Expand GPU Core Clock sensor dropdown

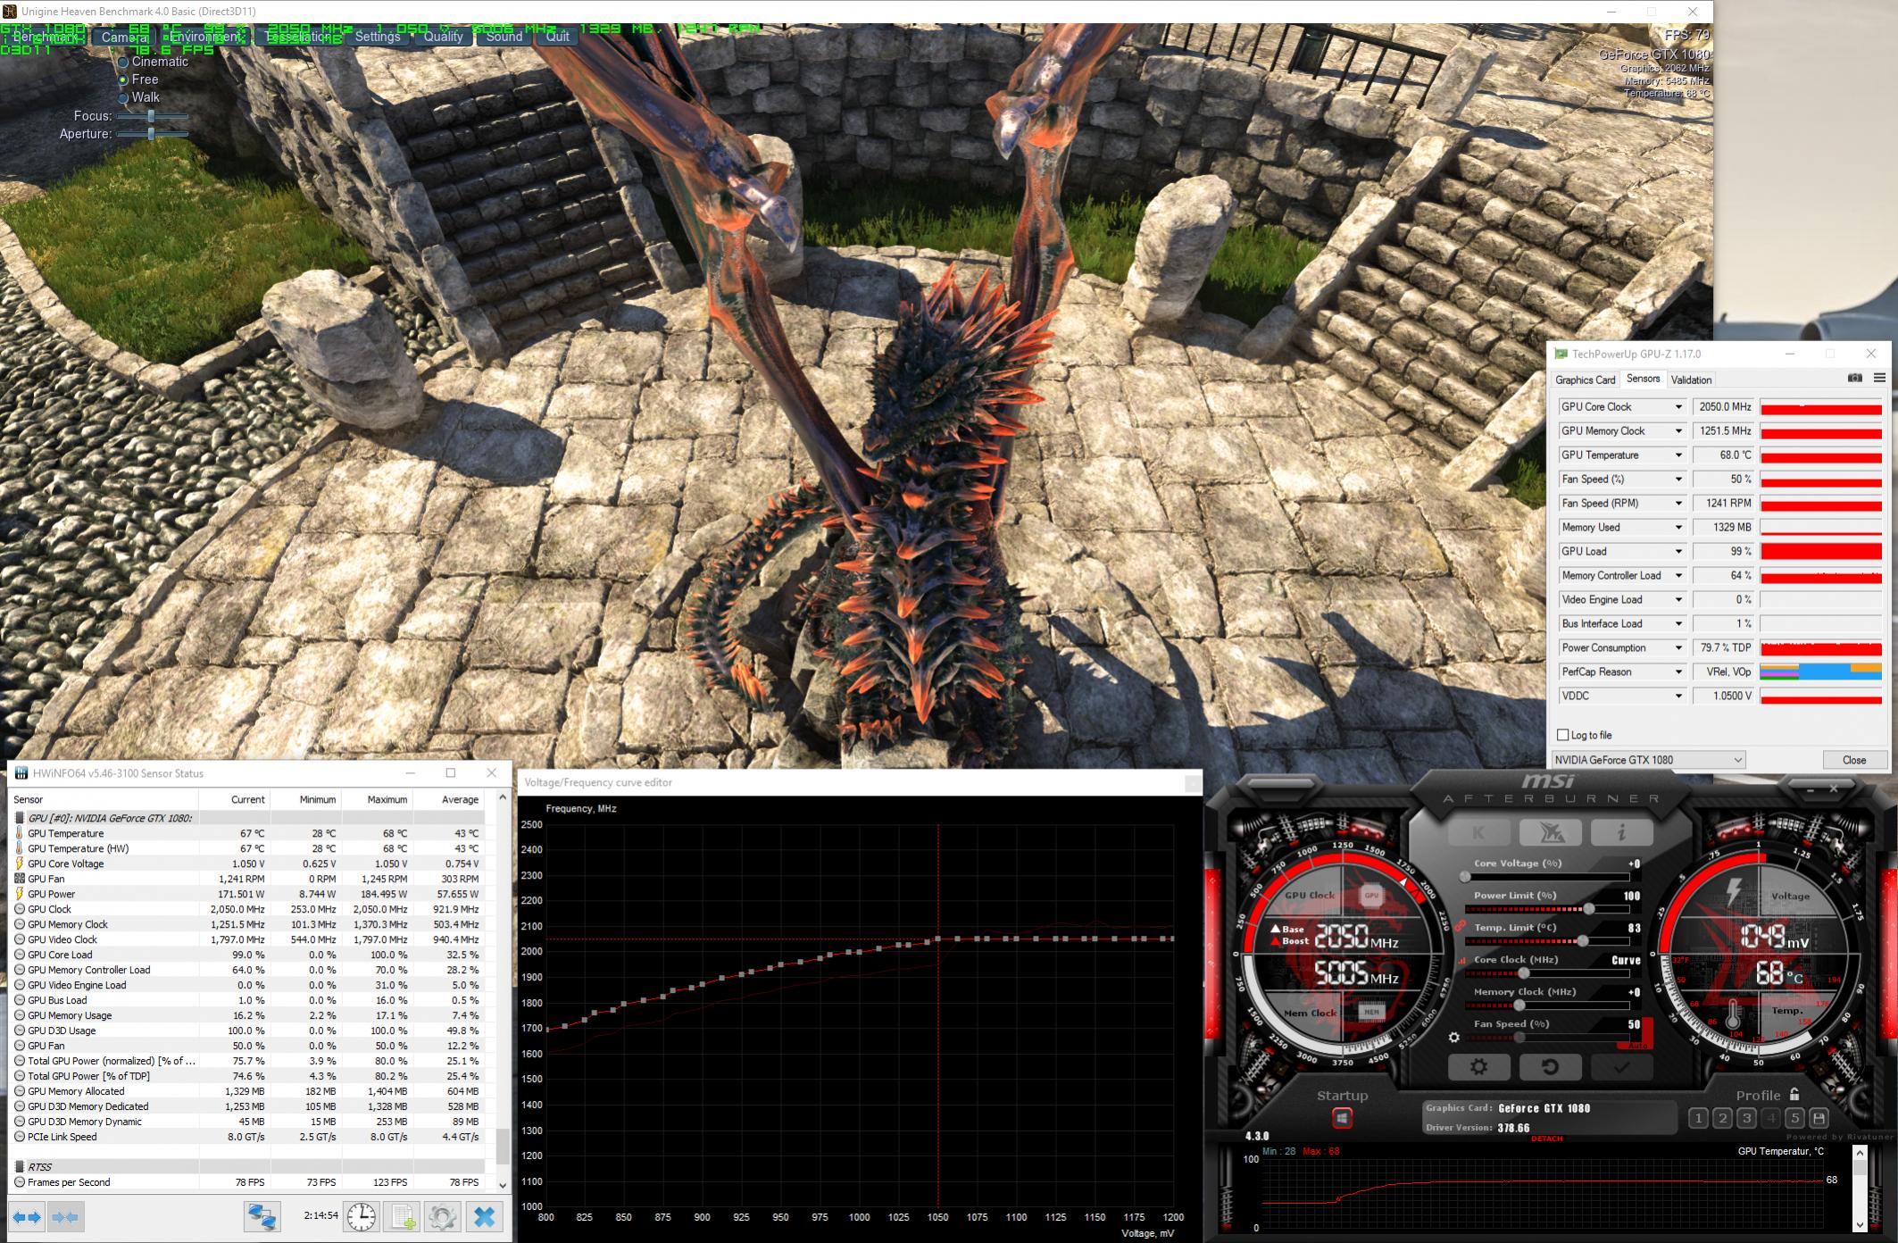point(1678,407)
